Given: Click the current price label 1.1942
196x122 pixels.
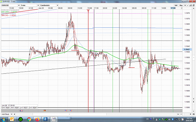Looking at the screenshot, I should tap(187, 50).
